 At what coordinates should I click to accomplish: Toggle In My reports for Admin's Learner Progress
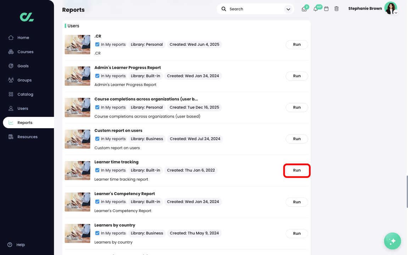[x=97, y=76]
